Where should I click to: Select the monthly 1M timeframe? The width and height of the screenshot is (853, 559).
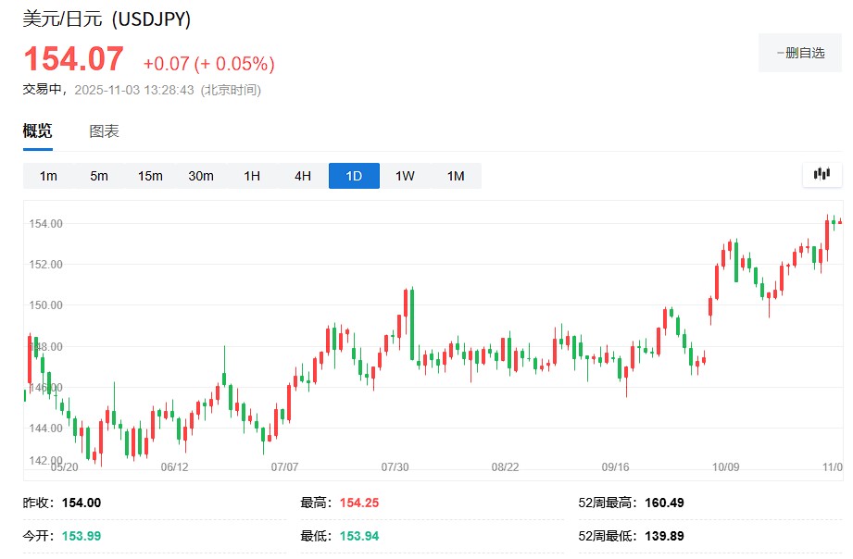pos(456,176)
